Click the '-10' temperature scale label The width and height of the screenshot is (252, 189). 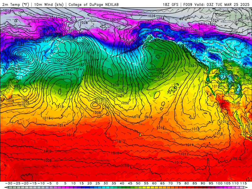pyautogui.click(x=41, y=183)
